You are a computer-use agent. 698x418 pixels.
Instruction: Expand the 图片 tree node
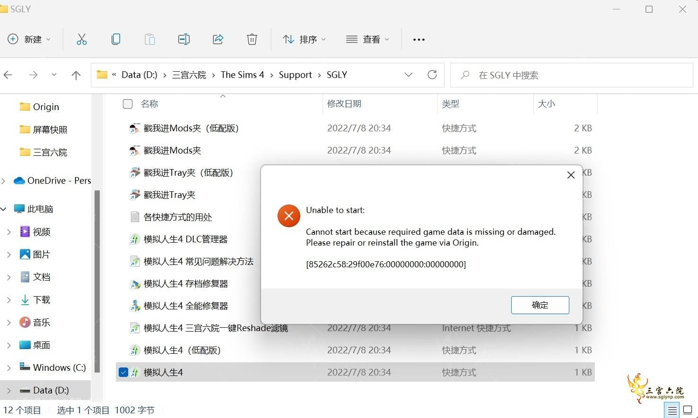point(9,255)
